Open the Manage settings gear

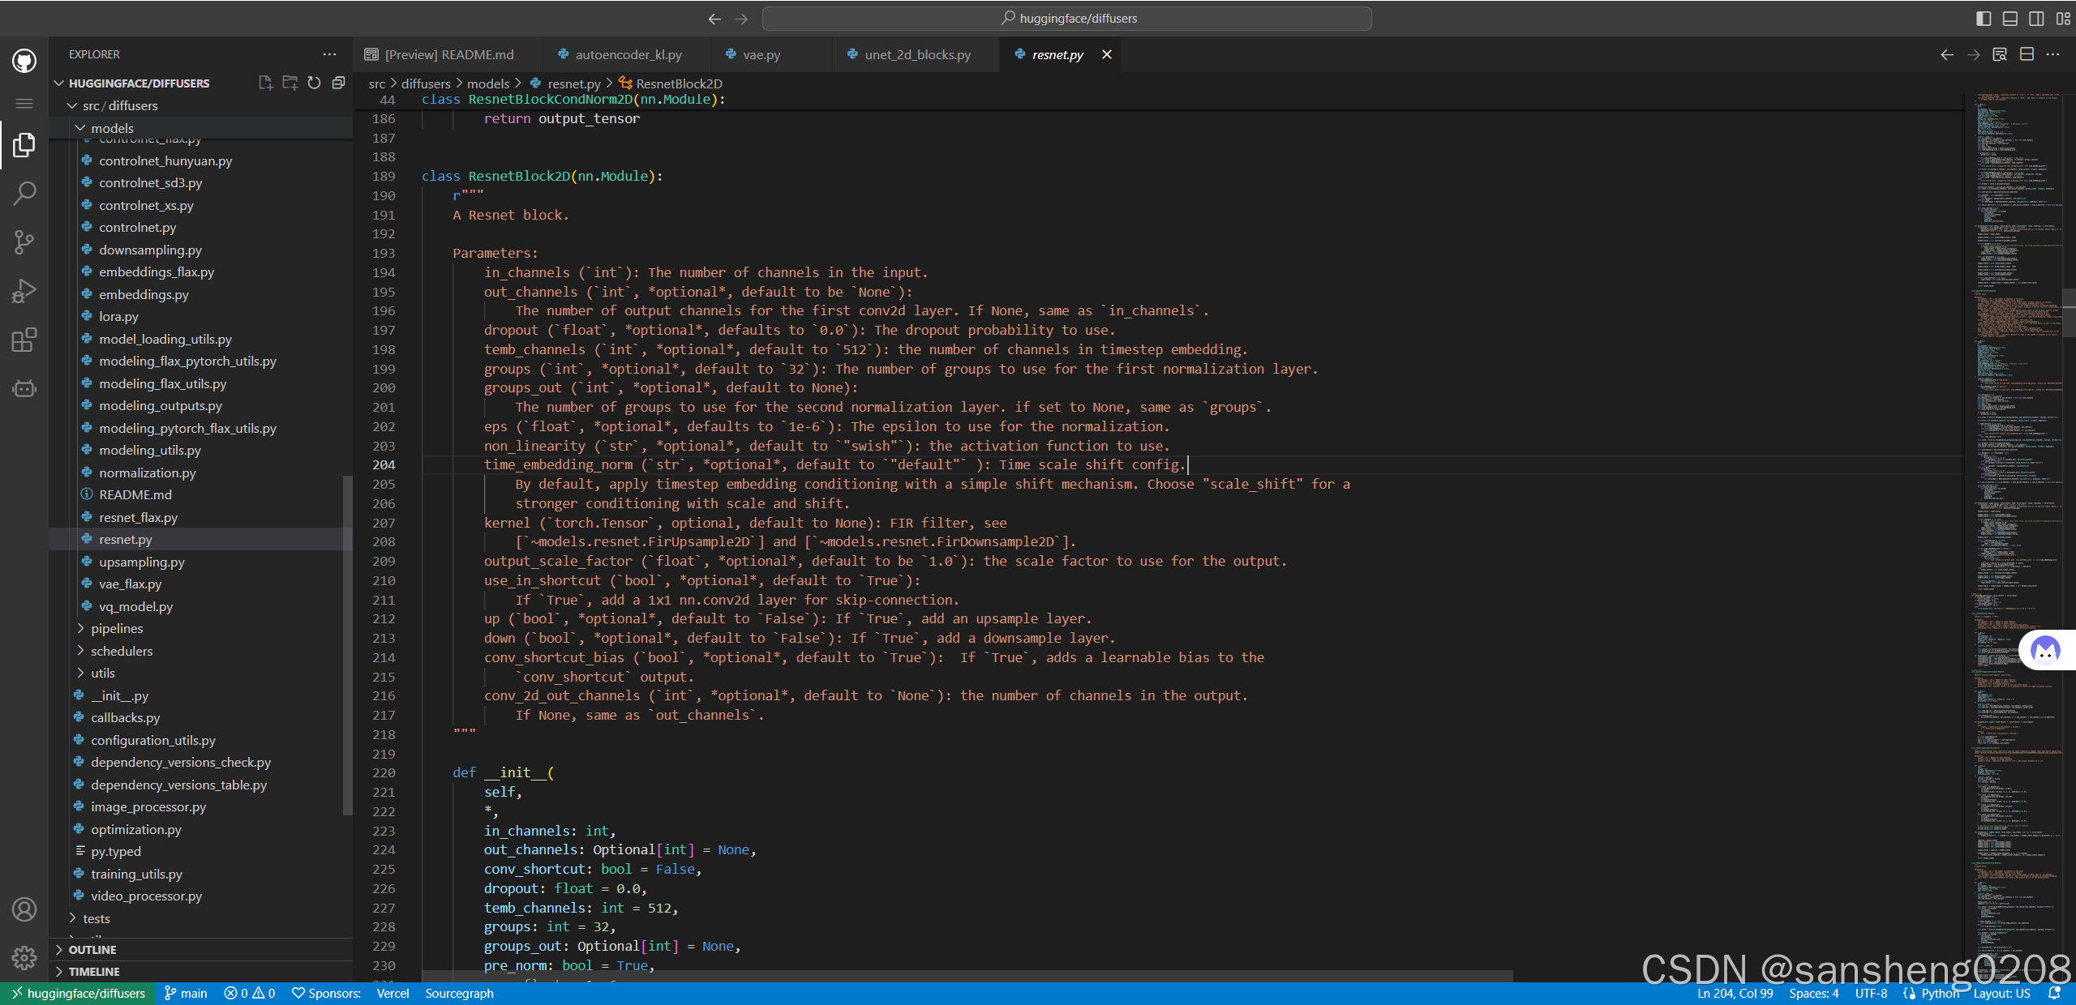(24, 957)
